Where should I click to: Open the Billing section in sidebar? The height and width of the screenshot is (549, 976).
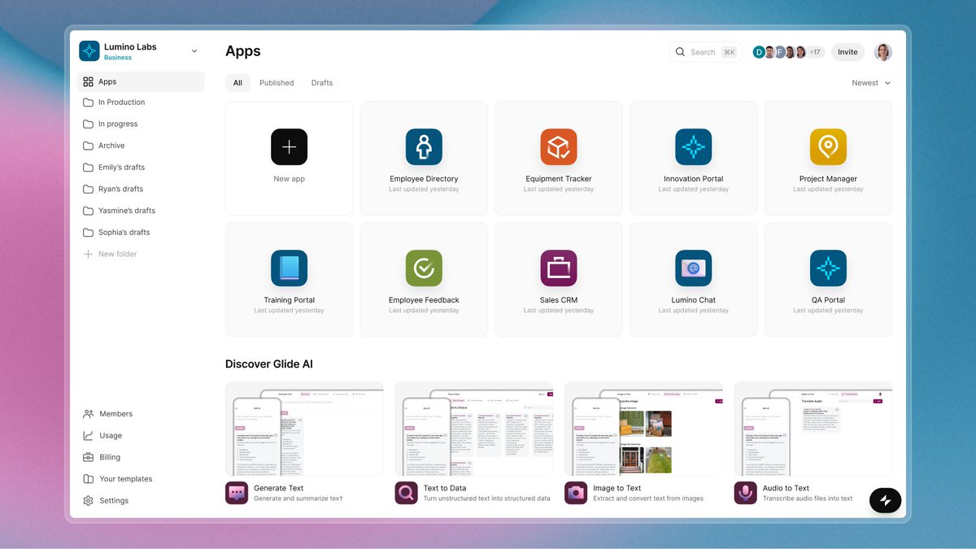(x=103, y=456)
